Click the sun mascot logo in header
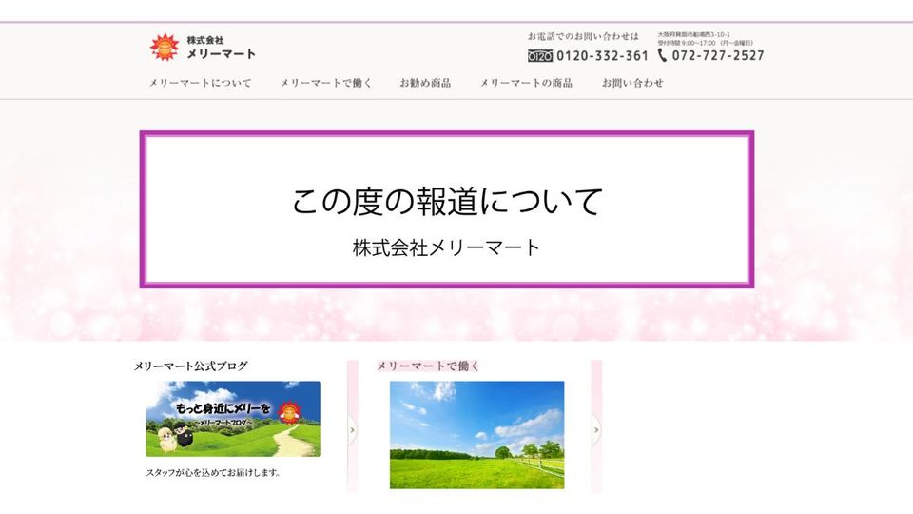This screenshot has height=514, width=913. (164, 47)
